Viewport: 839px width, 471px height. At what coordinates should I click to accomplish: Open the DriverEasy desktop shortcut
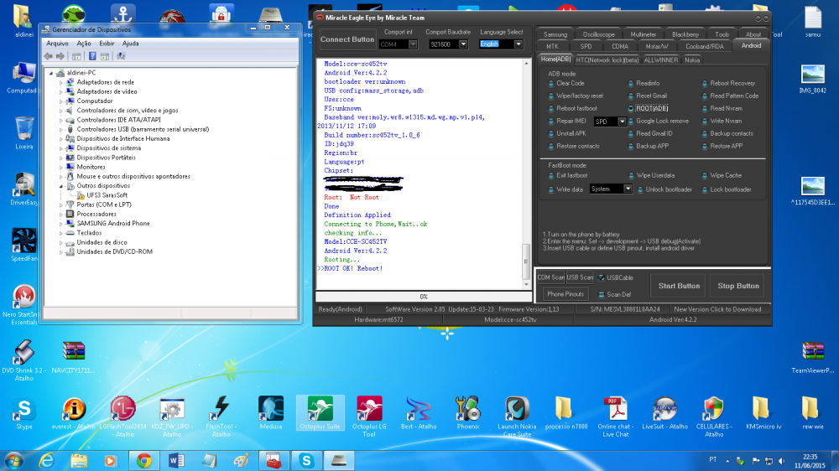pos(24,189)
